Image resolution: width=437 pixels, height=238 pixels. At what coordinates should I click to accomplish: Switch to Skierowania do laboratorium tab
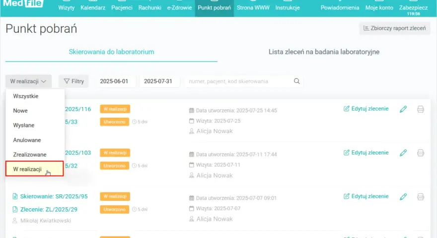click(x=111, y=52)
